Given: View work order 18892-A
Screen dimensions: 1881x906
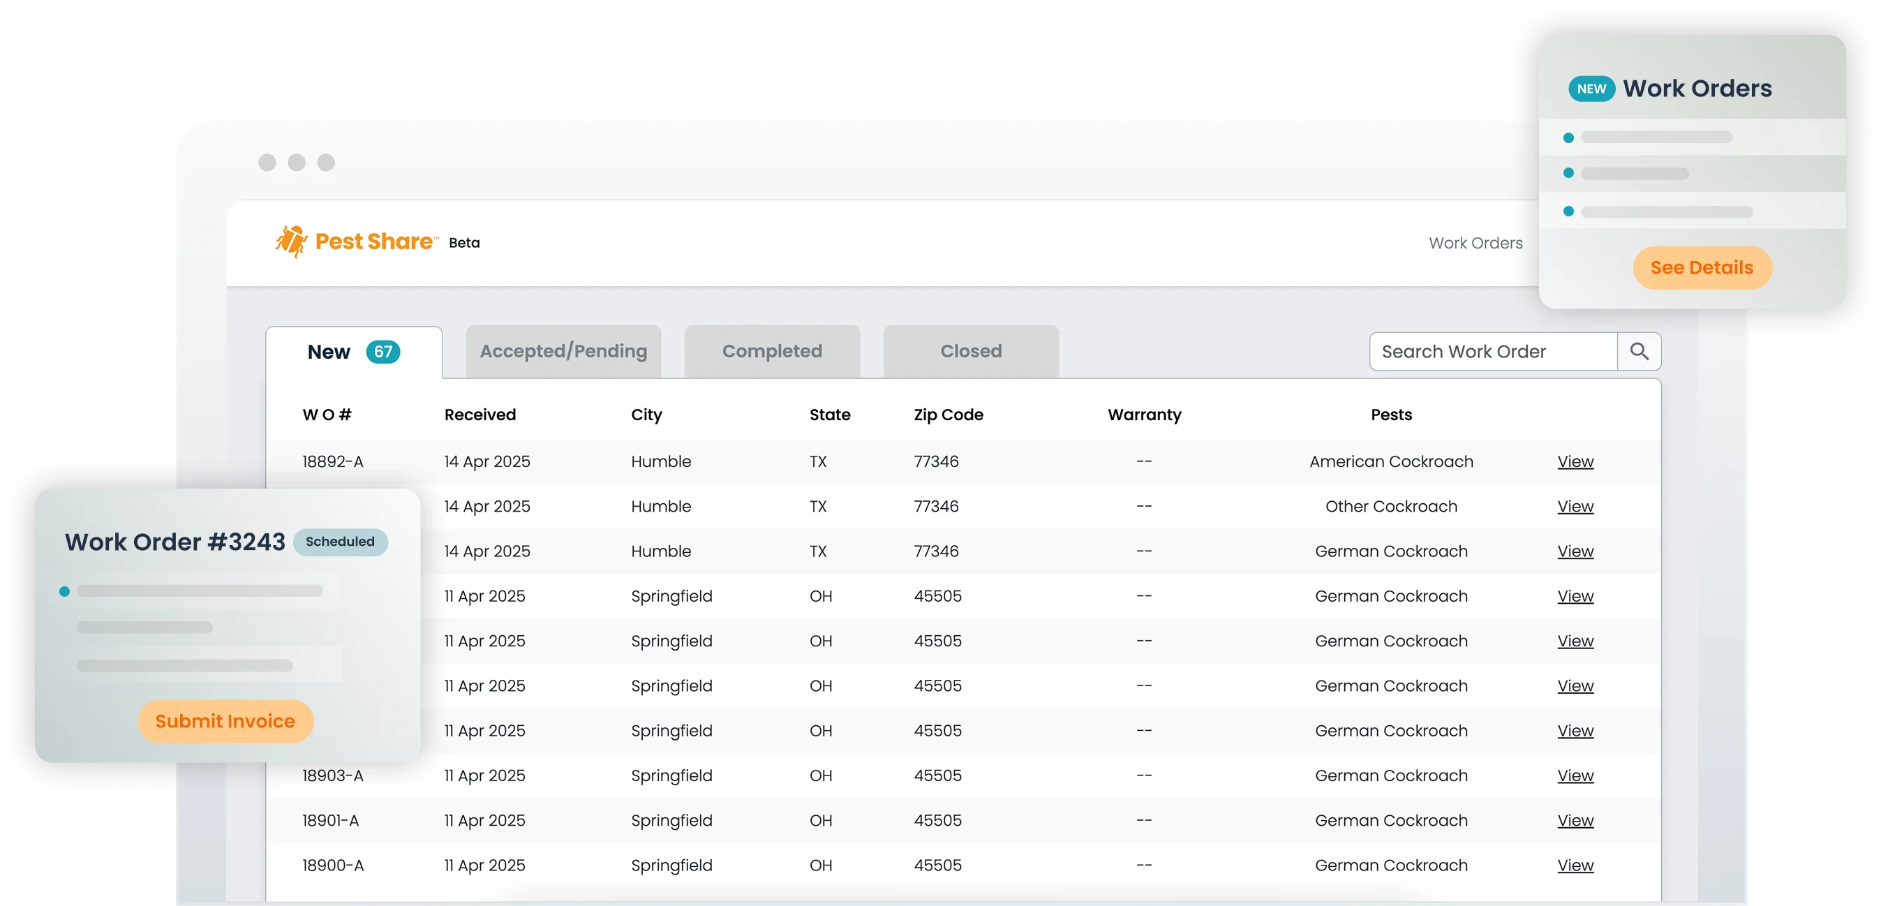Looking at the screenshot, I should coord(1575,461).
